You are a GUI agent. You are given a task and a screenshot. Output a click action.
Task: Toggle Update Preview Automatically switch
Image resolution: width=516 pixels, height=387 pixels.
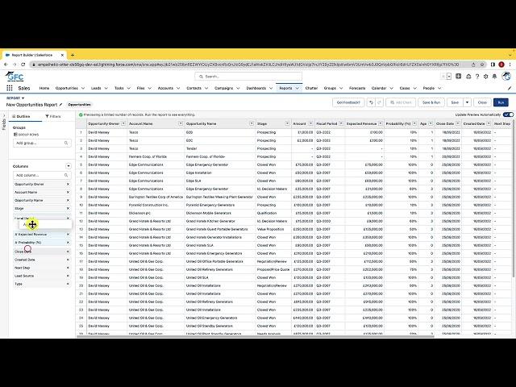coord(508,114)
